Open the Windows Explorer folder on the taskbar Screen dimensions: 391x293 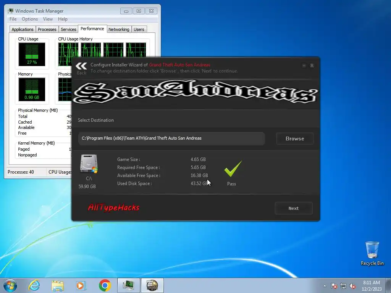tap(58, 285)
